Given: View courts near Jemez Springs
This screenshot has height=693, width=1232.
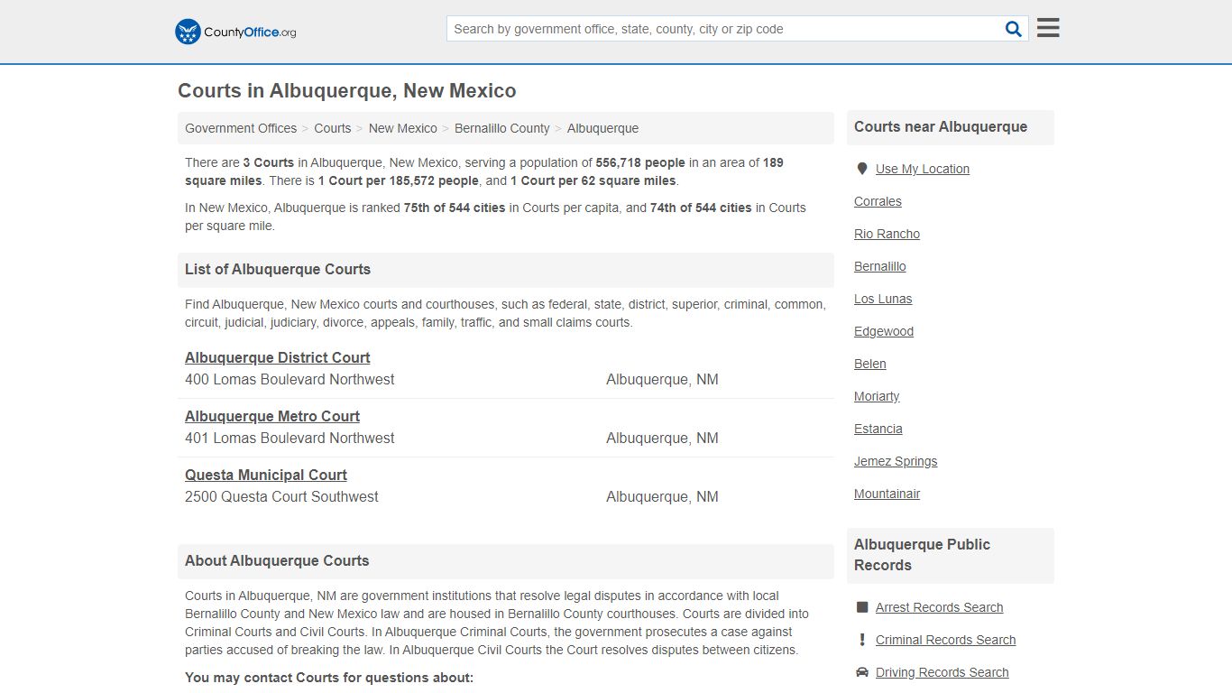Looking at the screenshot, I should (x=896, y=461).
